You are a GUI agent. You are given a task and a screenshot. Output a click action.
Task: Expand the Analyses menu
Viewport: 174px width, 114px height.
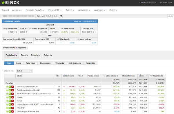pyautogui.click(x=100, y=10)
